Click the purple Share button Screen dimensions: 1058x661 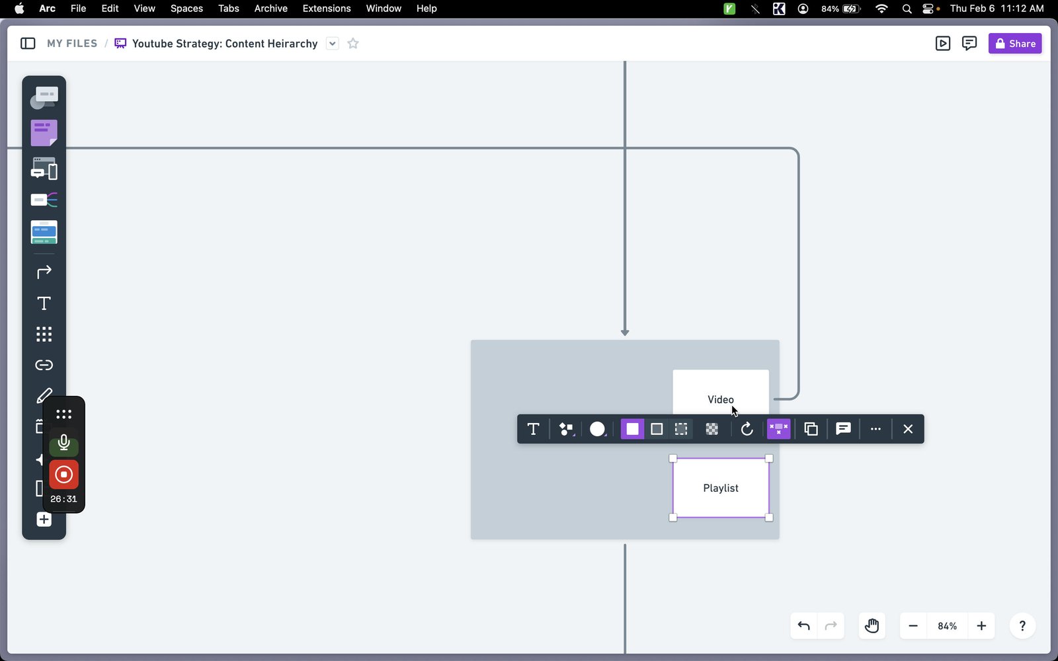[x=1015, y=44]
